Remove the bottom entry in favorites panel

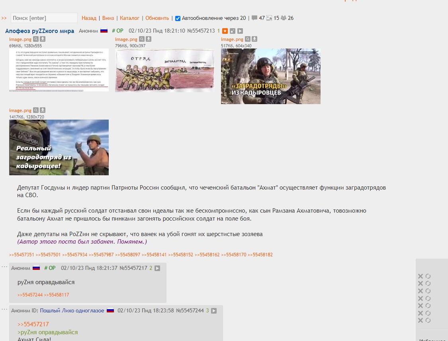pos(420,320)
